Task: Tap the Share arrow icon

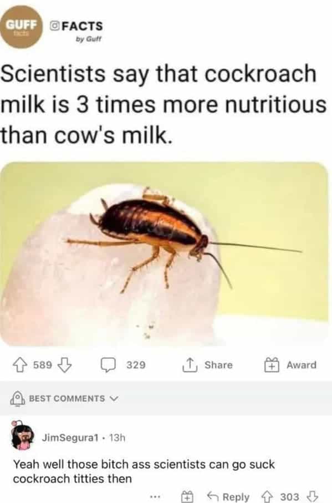Action: click(189, 365)
